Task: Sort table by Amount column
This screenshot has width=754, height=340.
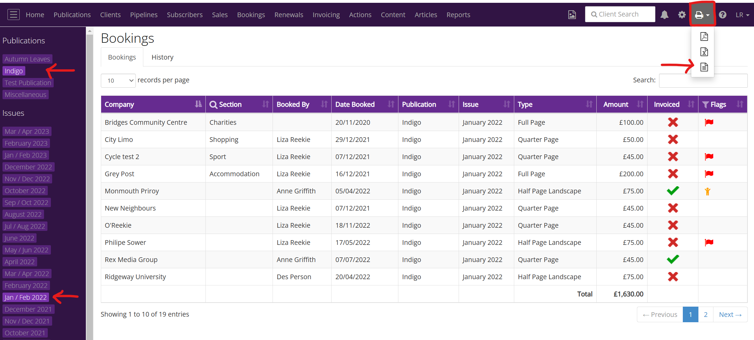Action: [x=622, y=104]
